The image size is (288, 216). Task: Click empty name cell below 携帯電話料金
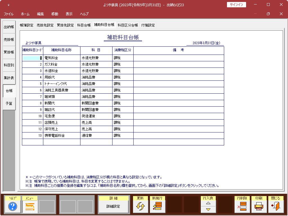point(62,142)
